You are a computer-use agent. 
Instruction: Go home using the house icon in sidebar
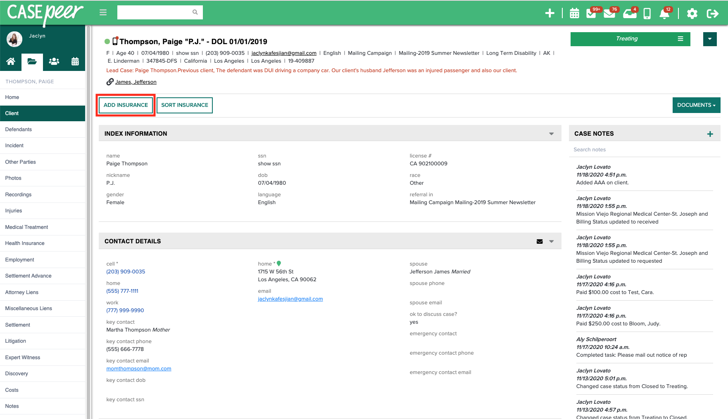11,61
